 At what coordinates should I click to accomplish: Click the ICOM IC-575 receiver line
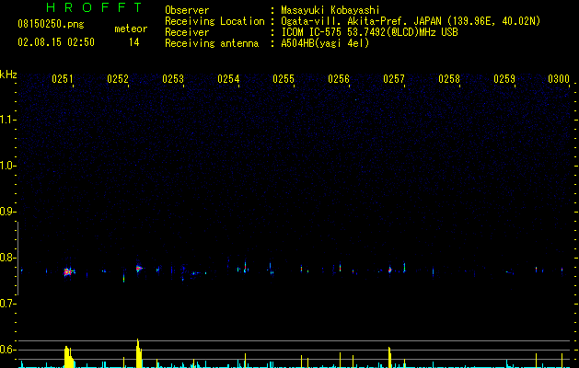(x=369, y=32)
